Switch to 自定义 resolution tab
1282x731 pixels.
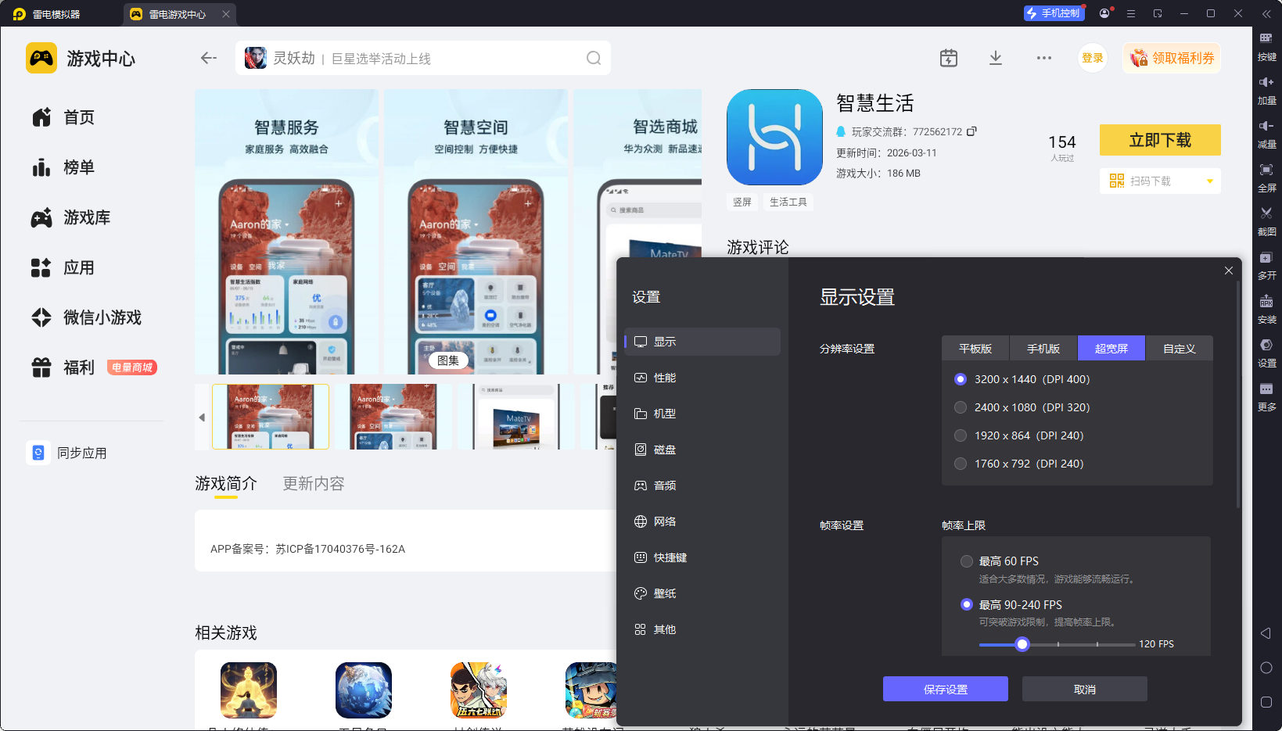(1180, 349)
